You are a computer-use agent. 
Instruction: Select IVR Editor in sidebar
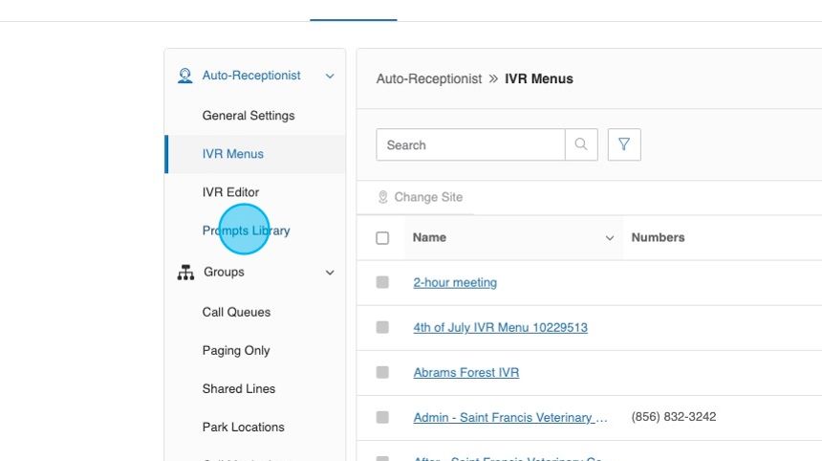[230, 192]
